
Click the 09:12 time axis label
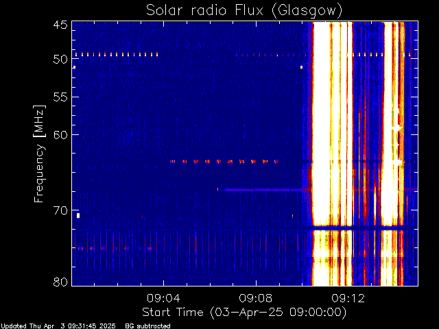[x=348, y=298]
